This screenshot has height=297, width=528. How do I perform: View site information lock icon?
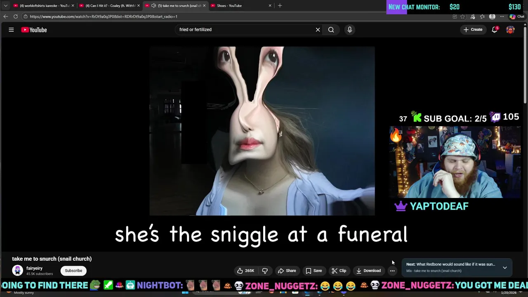coord(26,16)
